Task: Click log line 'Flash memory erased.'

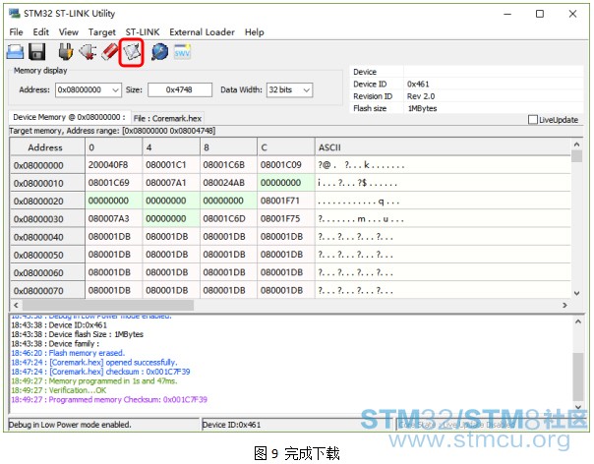Action: click(x=68, y=353)
